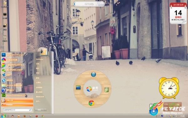Image resolution: width=188 pixels, height=118 pixels.
Task: Click the CPU progress bar widget at top
Action: (x=89, y=4)
